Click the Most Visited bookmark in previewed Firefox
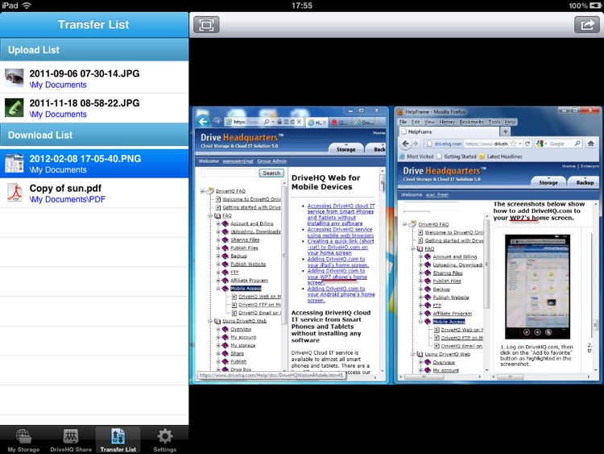 click(x=416, y=156)
